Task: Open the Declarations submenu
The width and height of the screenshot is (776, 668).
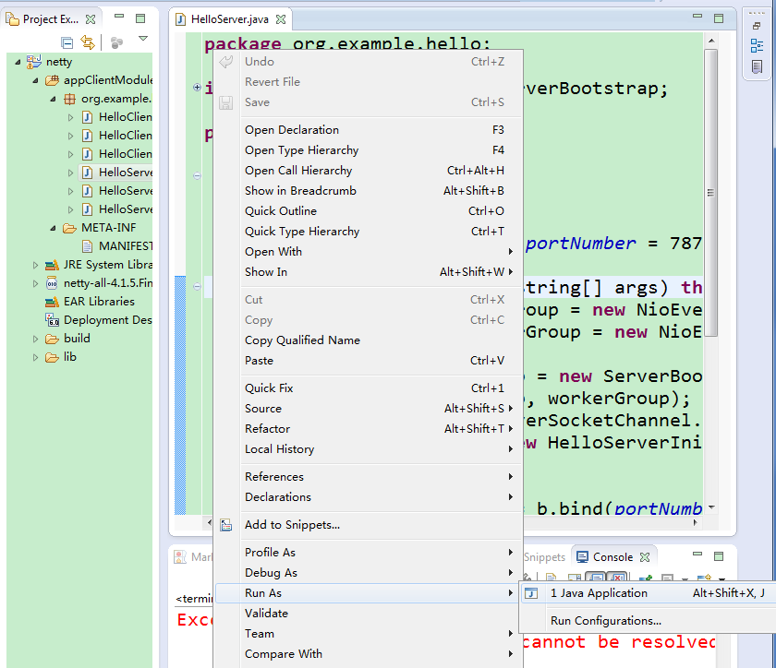Action: tap(369, 497)
